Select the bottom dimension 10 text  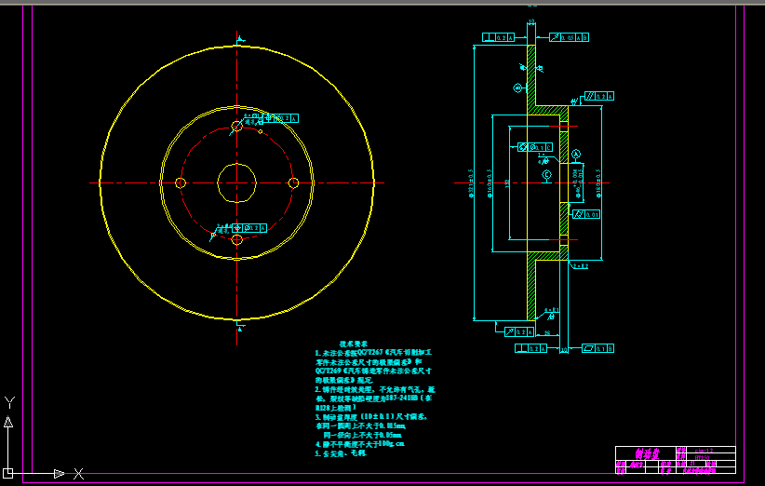pos(564,350)
